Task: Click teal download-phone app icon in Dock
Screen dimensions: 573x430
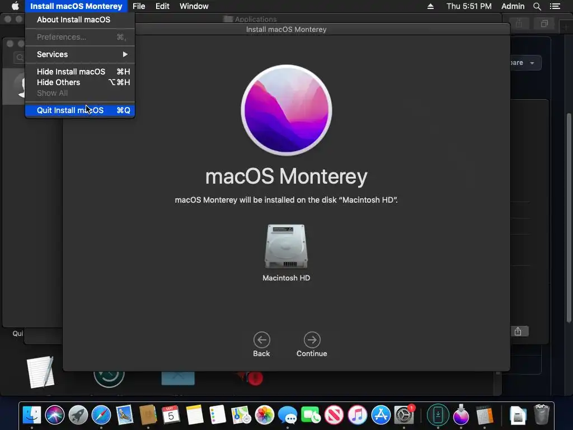Action: coord(438,415)
